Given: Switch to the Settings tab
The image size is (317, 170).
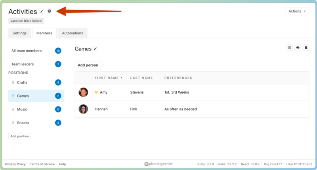Looking at the screenshot, I should tap(19, 33).
